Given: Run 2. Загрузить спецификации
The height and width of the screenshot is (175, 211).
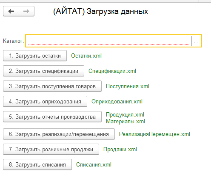Looking at the screenshot, I should click(x=43, y=71).
